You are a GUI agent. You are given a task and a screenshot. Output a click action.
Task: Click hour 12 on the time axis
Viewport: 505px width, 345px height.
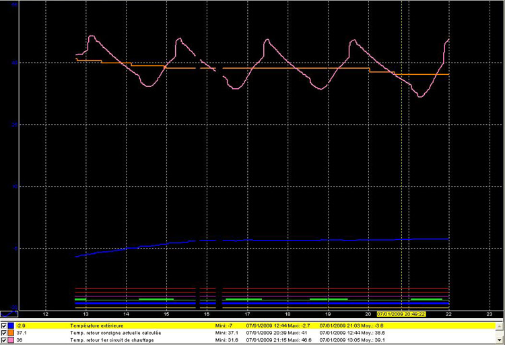coord(45,314)
